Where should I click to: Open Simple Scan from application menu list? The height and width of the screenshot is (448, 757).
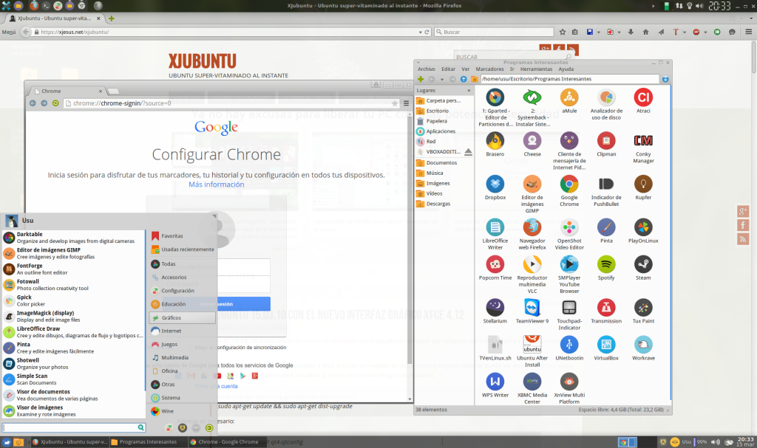pos(73,379)
